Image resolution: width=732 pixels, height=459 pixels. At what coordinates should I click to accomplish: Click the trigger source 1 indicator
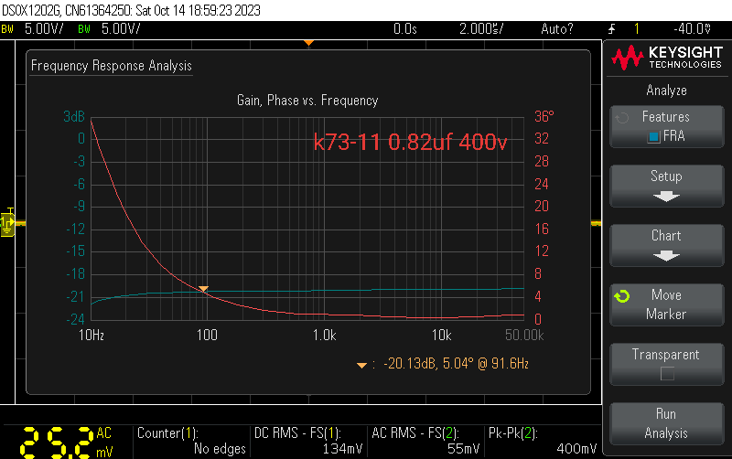(636, 29)
